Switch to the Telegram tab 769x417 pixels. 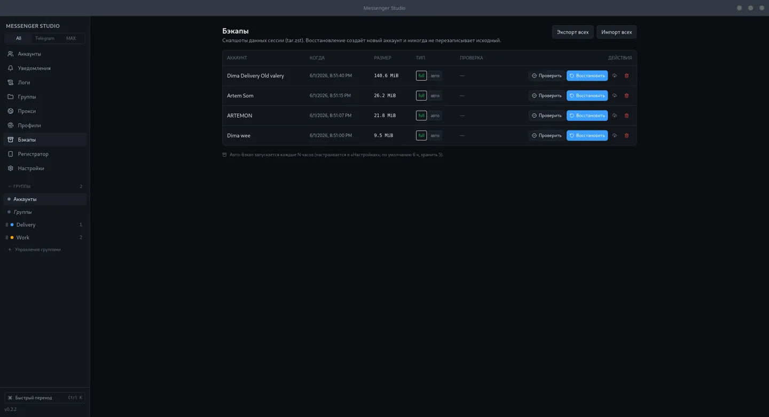tap(45, 38)
